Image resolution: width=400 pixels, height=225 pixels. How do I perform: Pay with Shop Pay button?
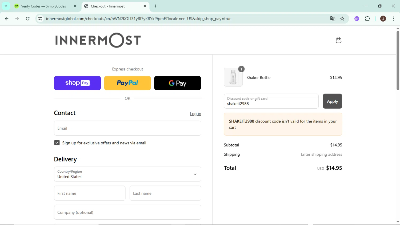pyautogui.click(x=77, y=83)
